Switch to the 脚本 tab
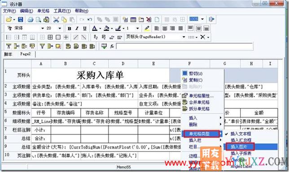289x172 pixels. click(x=8, y=54)
